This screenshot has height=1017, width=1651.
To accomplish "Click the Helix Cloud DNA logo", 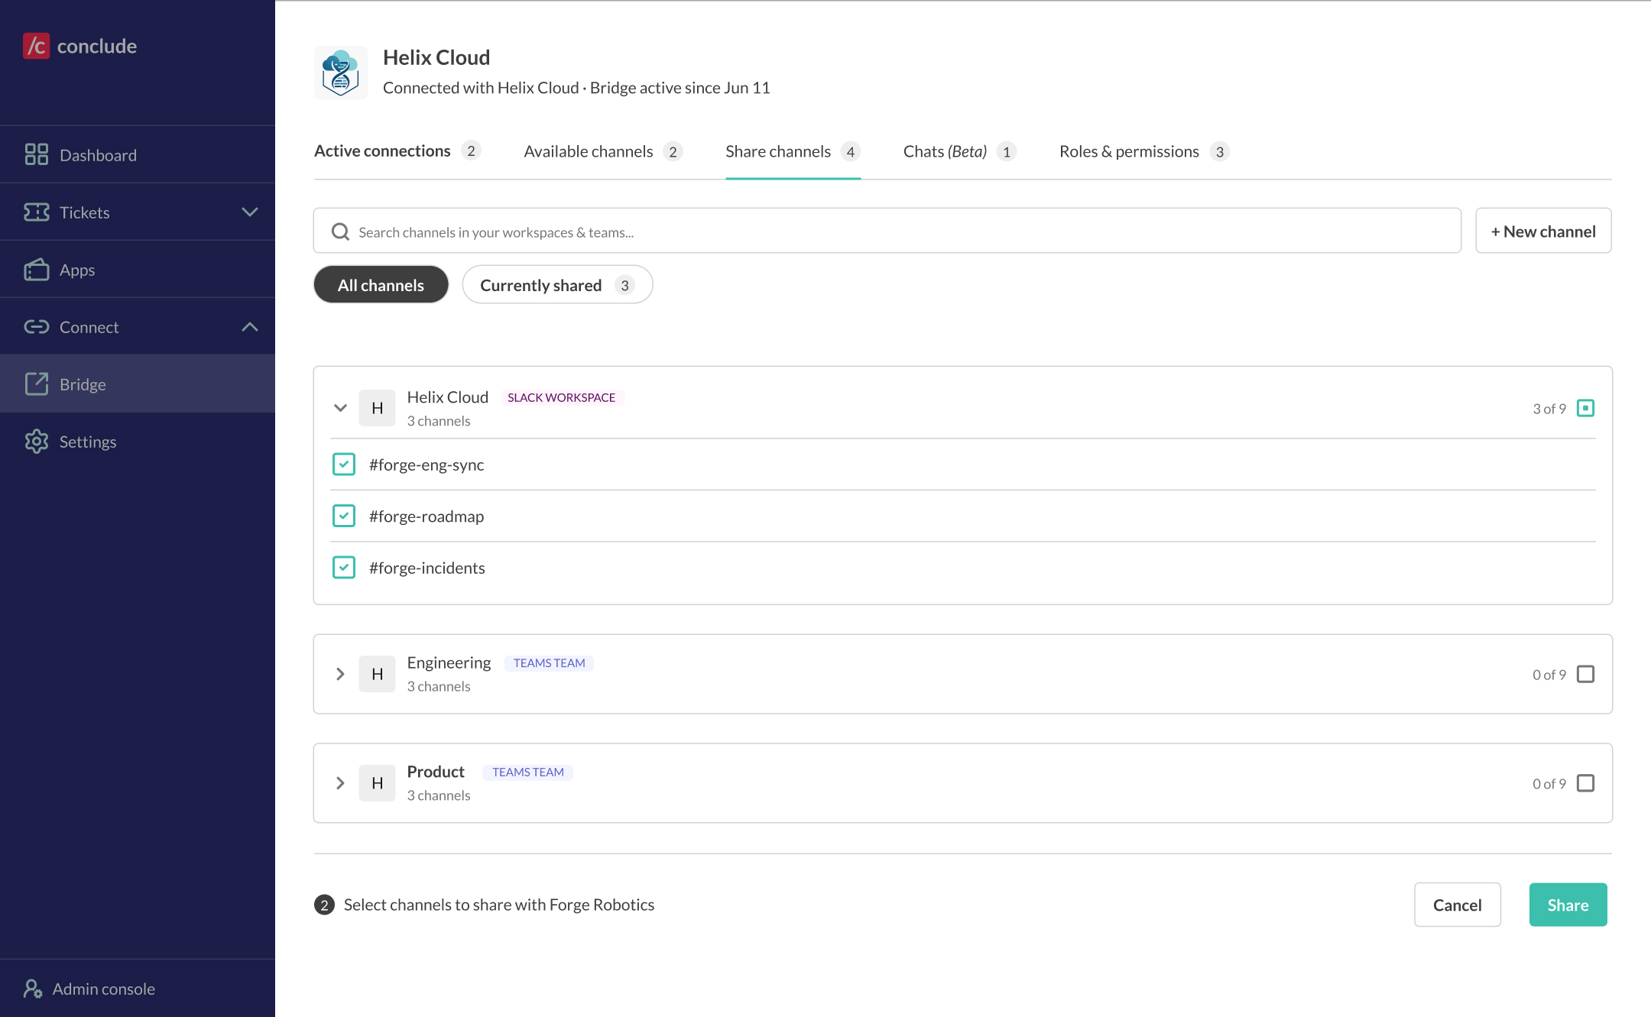I will [341, 73].
